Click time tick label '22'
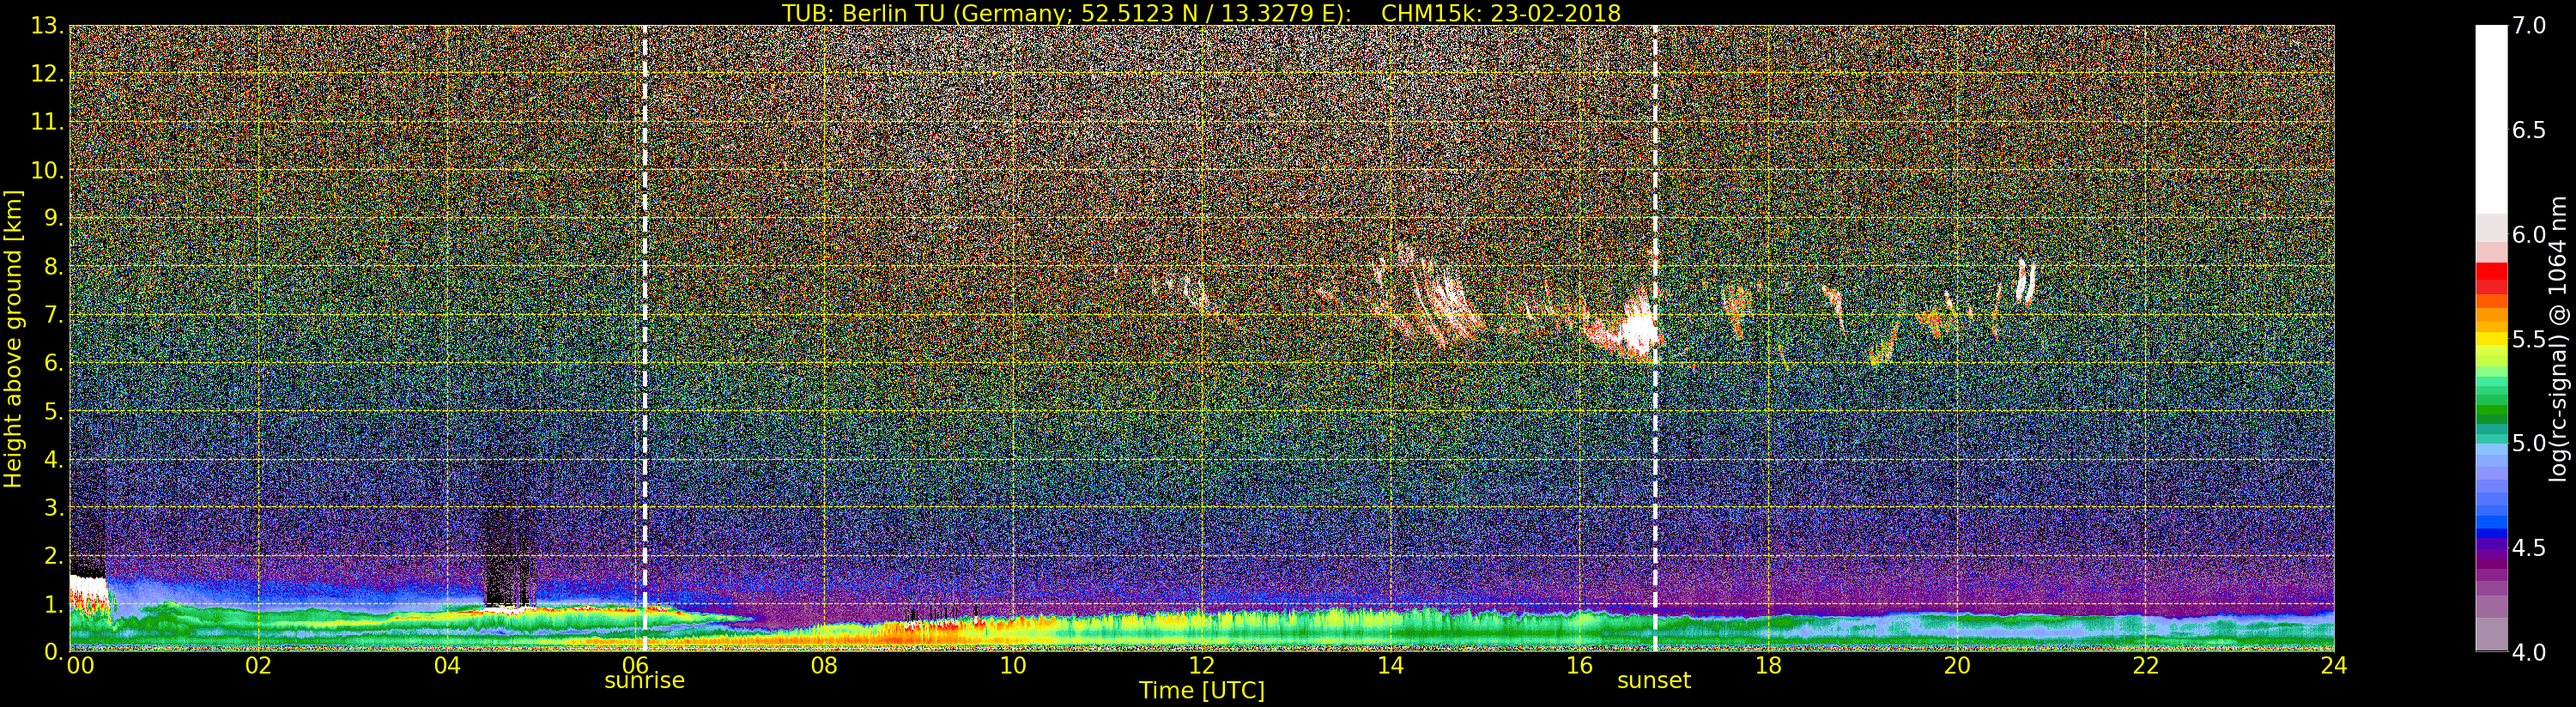This screenshot has height=707, width=2576. point(2145,666)
